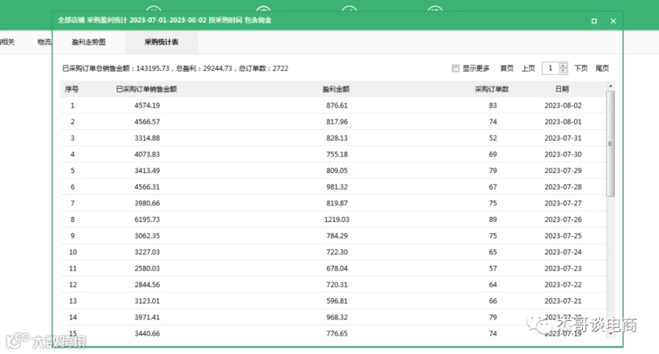The image size is (659, 354).
Task: Go to 下页 next page
Action: [581, 68]
